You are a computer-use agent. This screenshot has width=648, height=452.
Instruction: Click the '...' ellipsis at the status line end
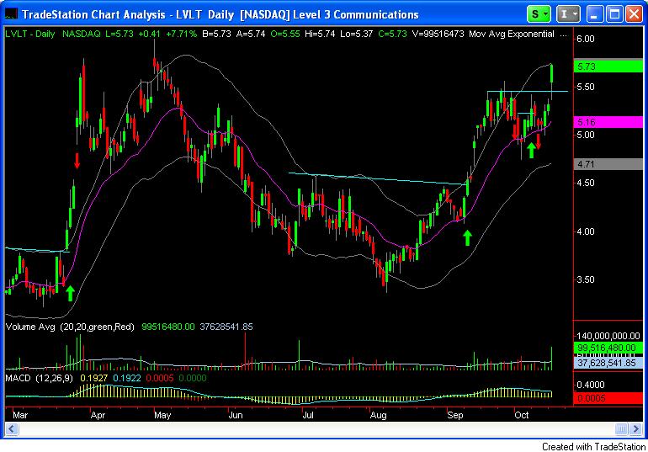pyautogui.click(x=563, y=35)
